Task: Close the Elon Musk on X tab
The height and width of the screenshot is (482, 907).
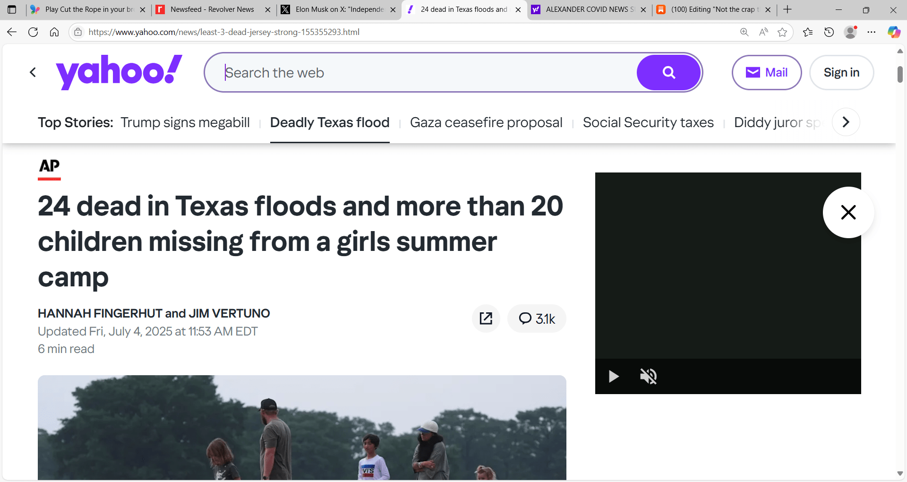Action: pyautogui.click(x=393, y=9)
